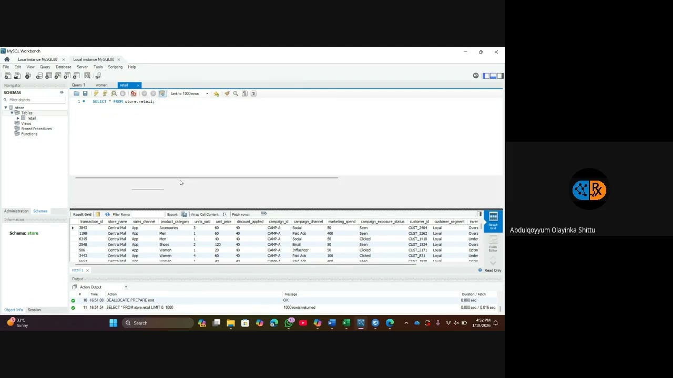This screenshot has height=378, width=673.
Task: Switch to the Administration tab
Action: point(16,211)
